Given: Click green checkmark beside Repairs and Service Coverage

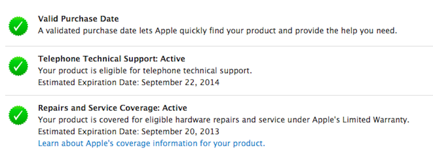Looking at the screenshot, I should click(x=18, y=115).
